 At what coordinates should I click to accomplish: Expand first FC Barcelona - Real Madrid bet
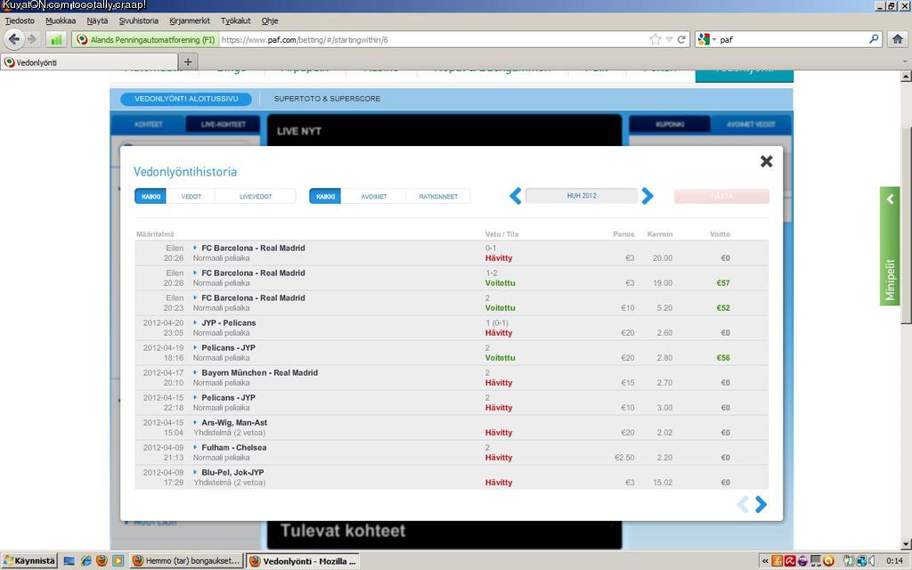pos(196,248)
